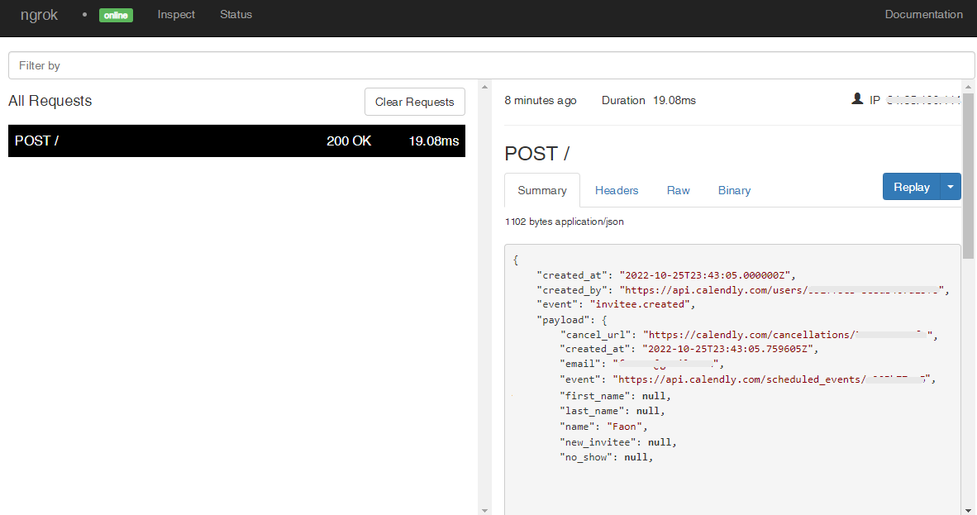Click the request list scroll up arrow
The height and width of the screenshot is (515, 977).
coord(484,87)
